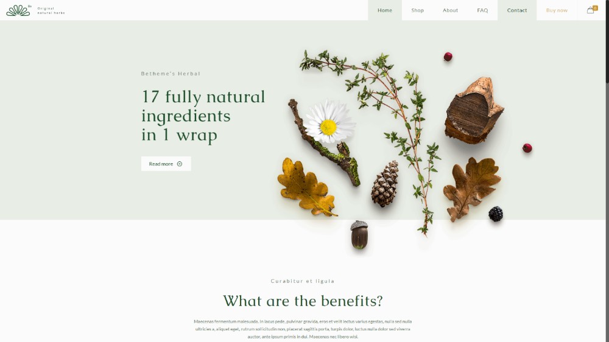Click the yellow oak leaf image
This screenshot has width=609, height=342.
coord(306,187)
